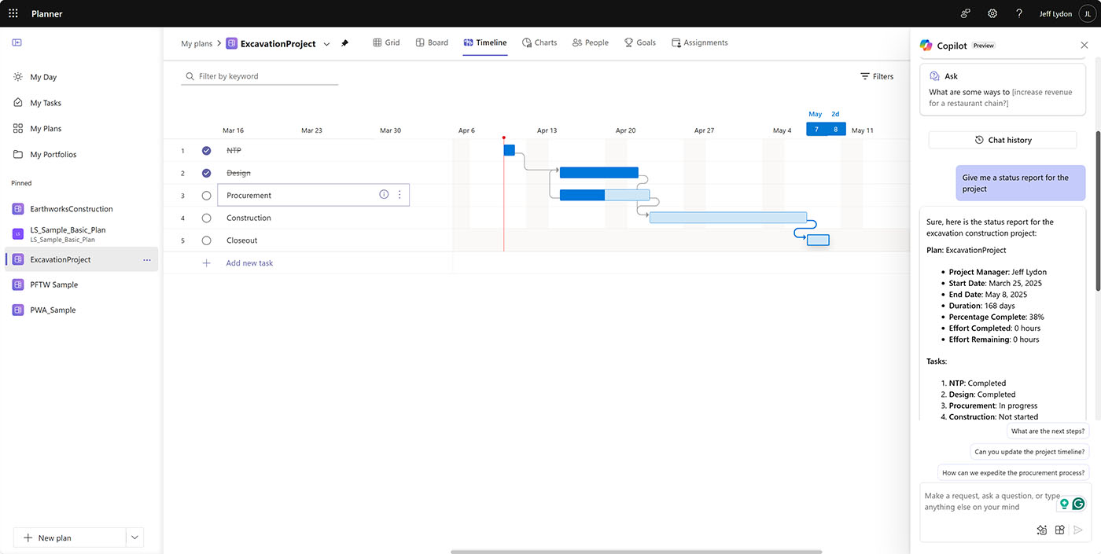Click the My plans breadcrumb

tap(197, 44)
